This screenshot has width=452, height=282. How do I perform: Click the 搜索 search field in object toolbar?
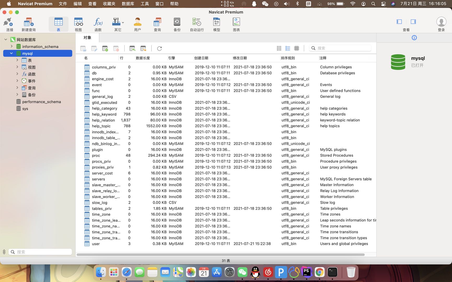click(340, 48)
